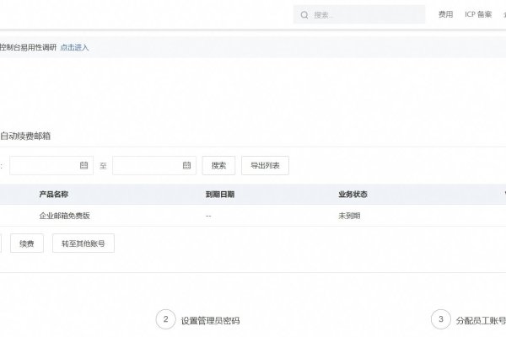Click the step 2 circle for 设置管理员密码
Viewport: 506px width, 337px height.
click(166, 319)
